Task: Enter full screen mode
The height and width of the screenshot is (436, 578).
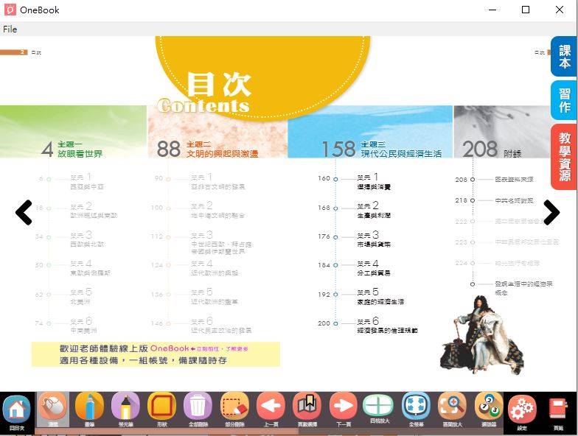Action: click(x=416, y=409)
